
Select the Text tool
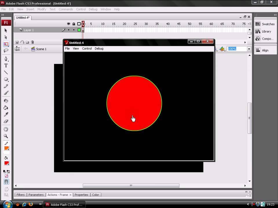(x=6, y=66)
